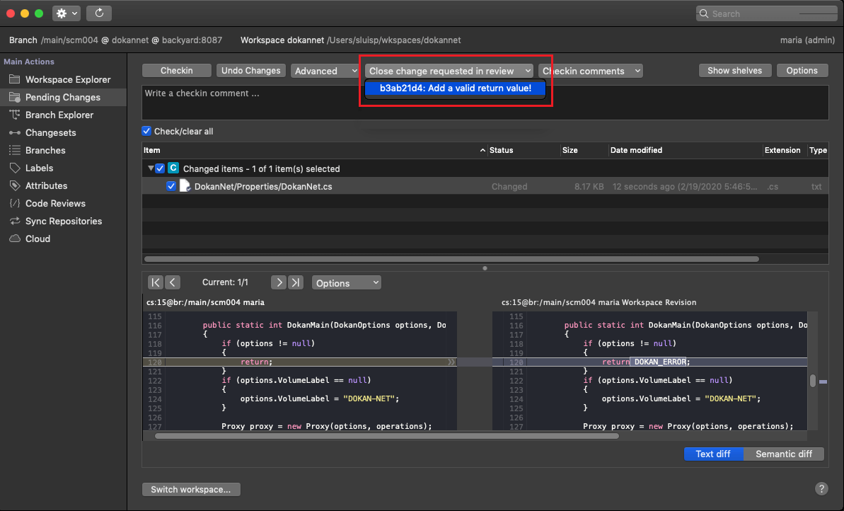Click the blue C changed-items icon

(x=173, y=168)
